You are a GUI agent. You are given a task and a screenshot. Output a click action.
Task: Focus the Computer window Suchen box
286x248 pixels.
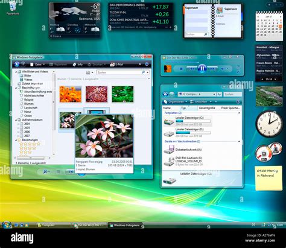coord(232,94)
